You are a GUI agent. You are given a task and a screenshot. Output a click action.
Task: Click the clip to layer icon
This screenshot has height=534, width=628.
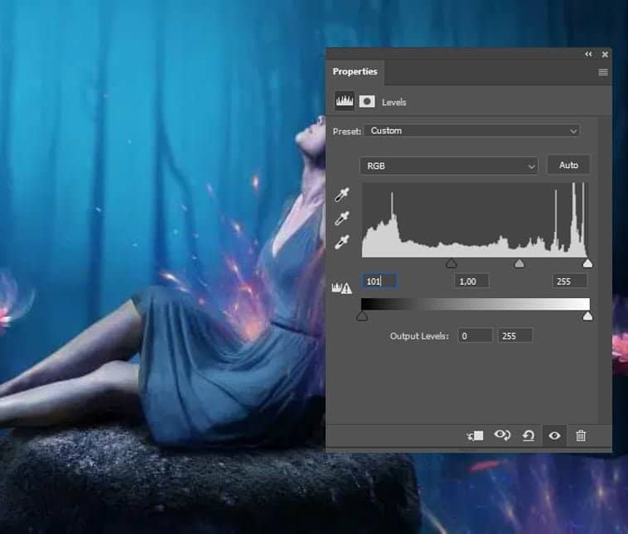(x=475, y=435)
